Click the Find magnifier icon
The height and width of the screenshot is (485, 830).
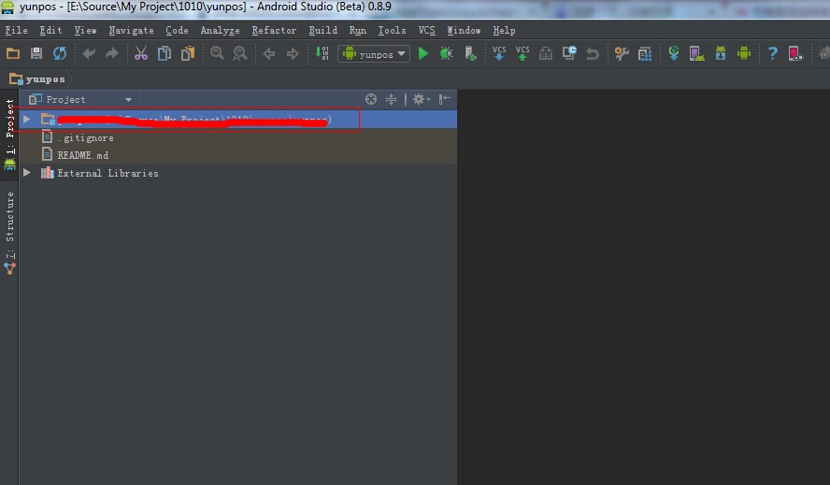point(217,53)
